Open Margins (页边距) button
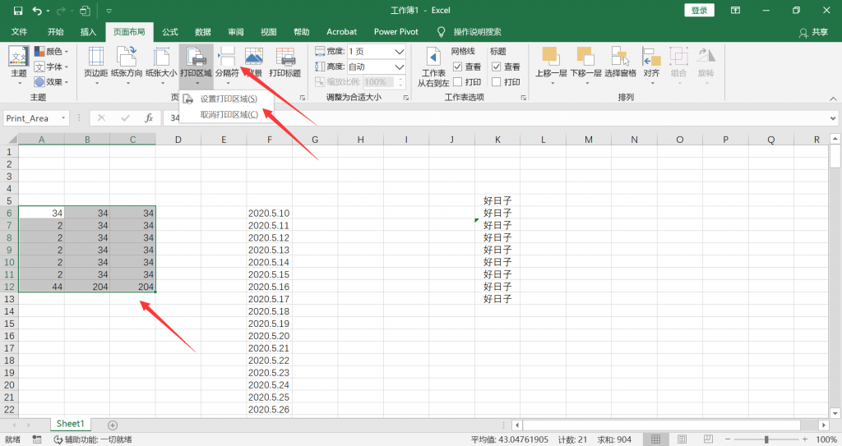The width and height of the screenshot is (842, 446). (96, 64)
